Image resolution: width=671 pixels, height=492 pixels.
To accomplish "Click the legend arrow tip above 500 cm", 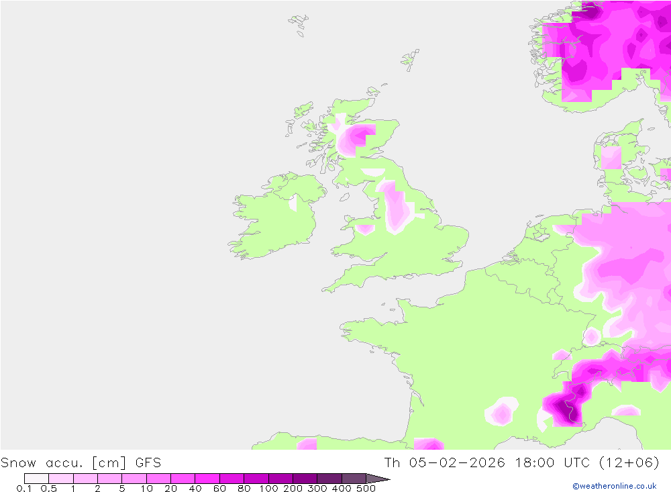I will click(x=378, y=479).
